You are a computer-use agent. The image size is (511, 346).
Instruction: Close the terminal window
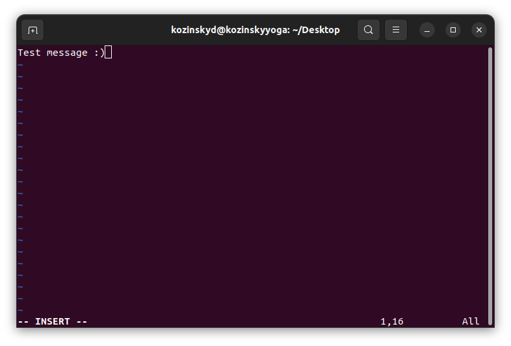pyautogui.click(x=479, y=31)
